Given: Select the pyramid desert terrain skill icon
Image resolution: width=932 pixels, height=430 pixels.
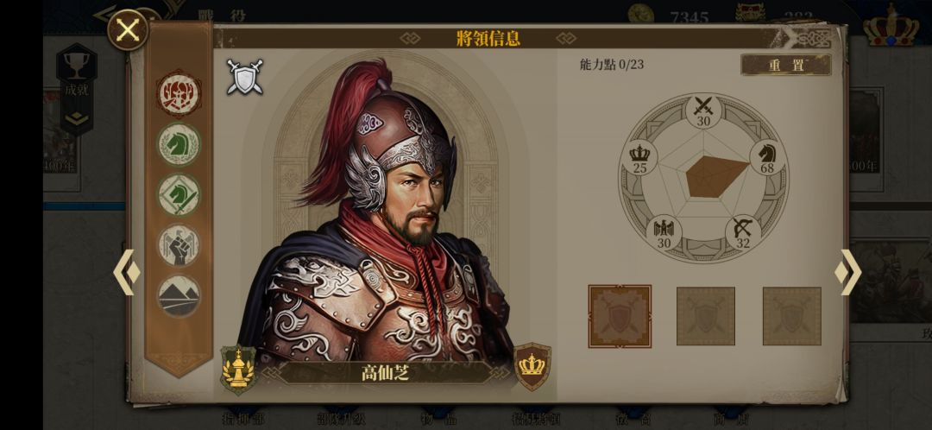Looking at the screenshot, I should [x=179, y=295].
